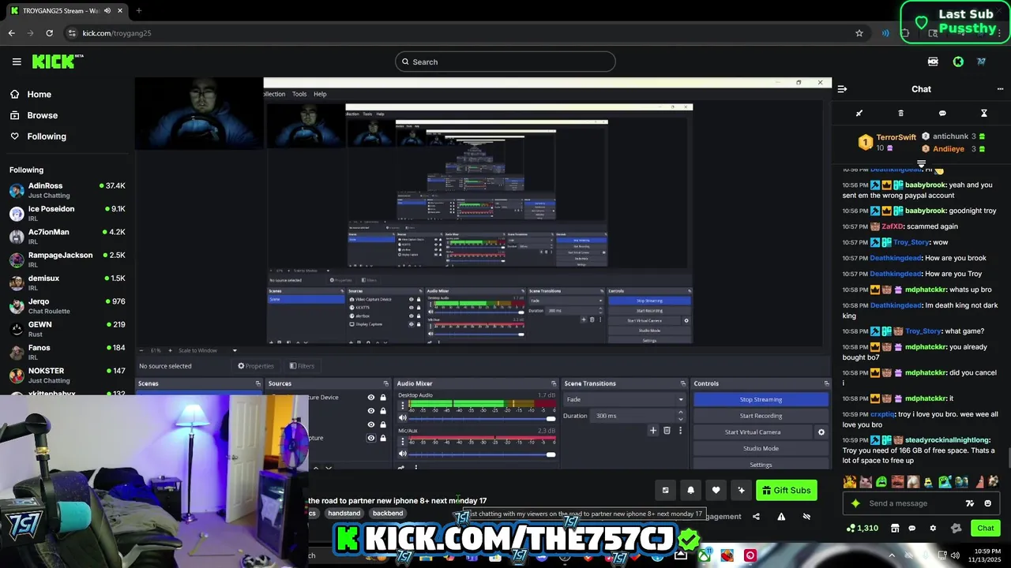Click Stop Streaming in OBS Controls
Screen dimensions: 1011x568
pos(761,399)
